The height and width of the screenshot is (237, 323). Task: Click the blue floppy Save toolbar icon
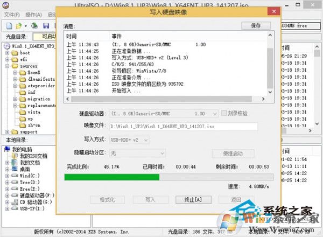(46, 26)
